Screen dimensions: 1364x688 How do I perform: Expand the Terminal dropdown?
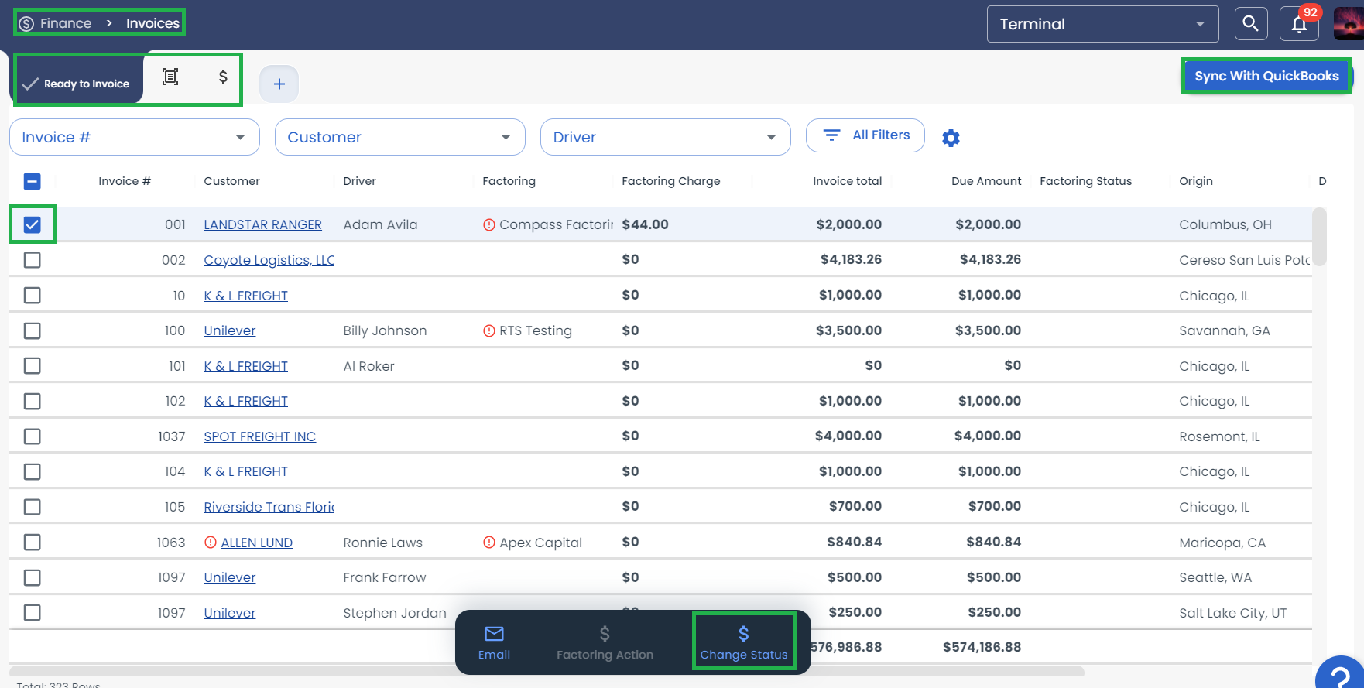click(x=1102, y=24)
